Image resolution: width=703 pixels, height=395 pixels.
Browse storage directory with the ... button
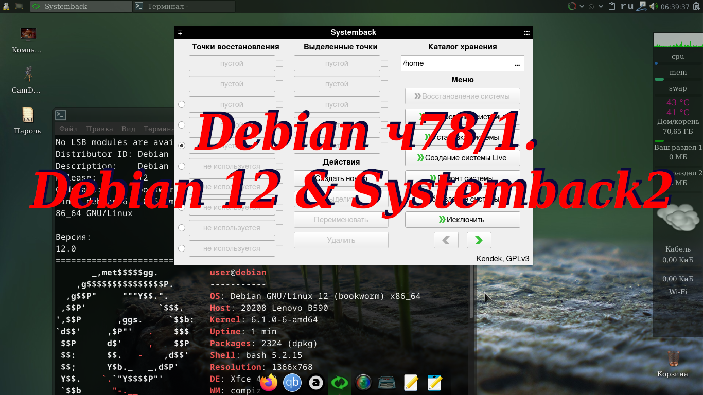517,63
